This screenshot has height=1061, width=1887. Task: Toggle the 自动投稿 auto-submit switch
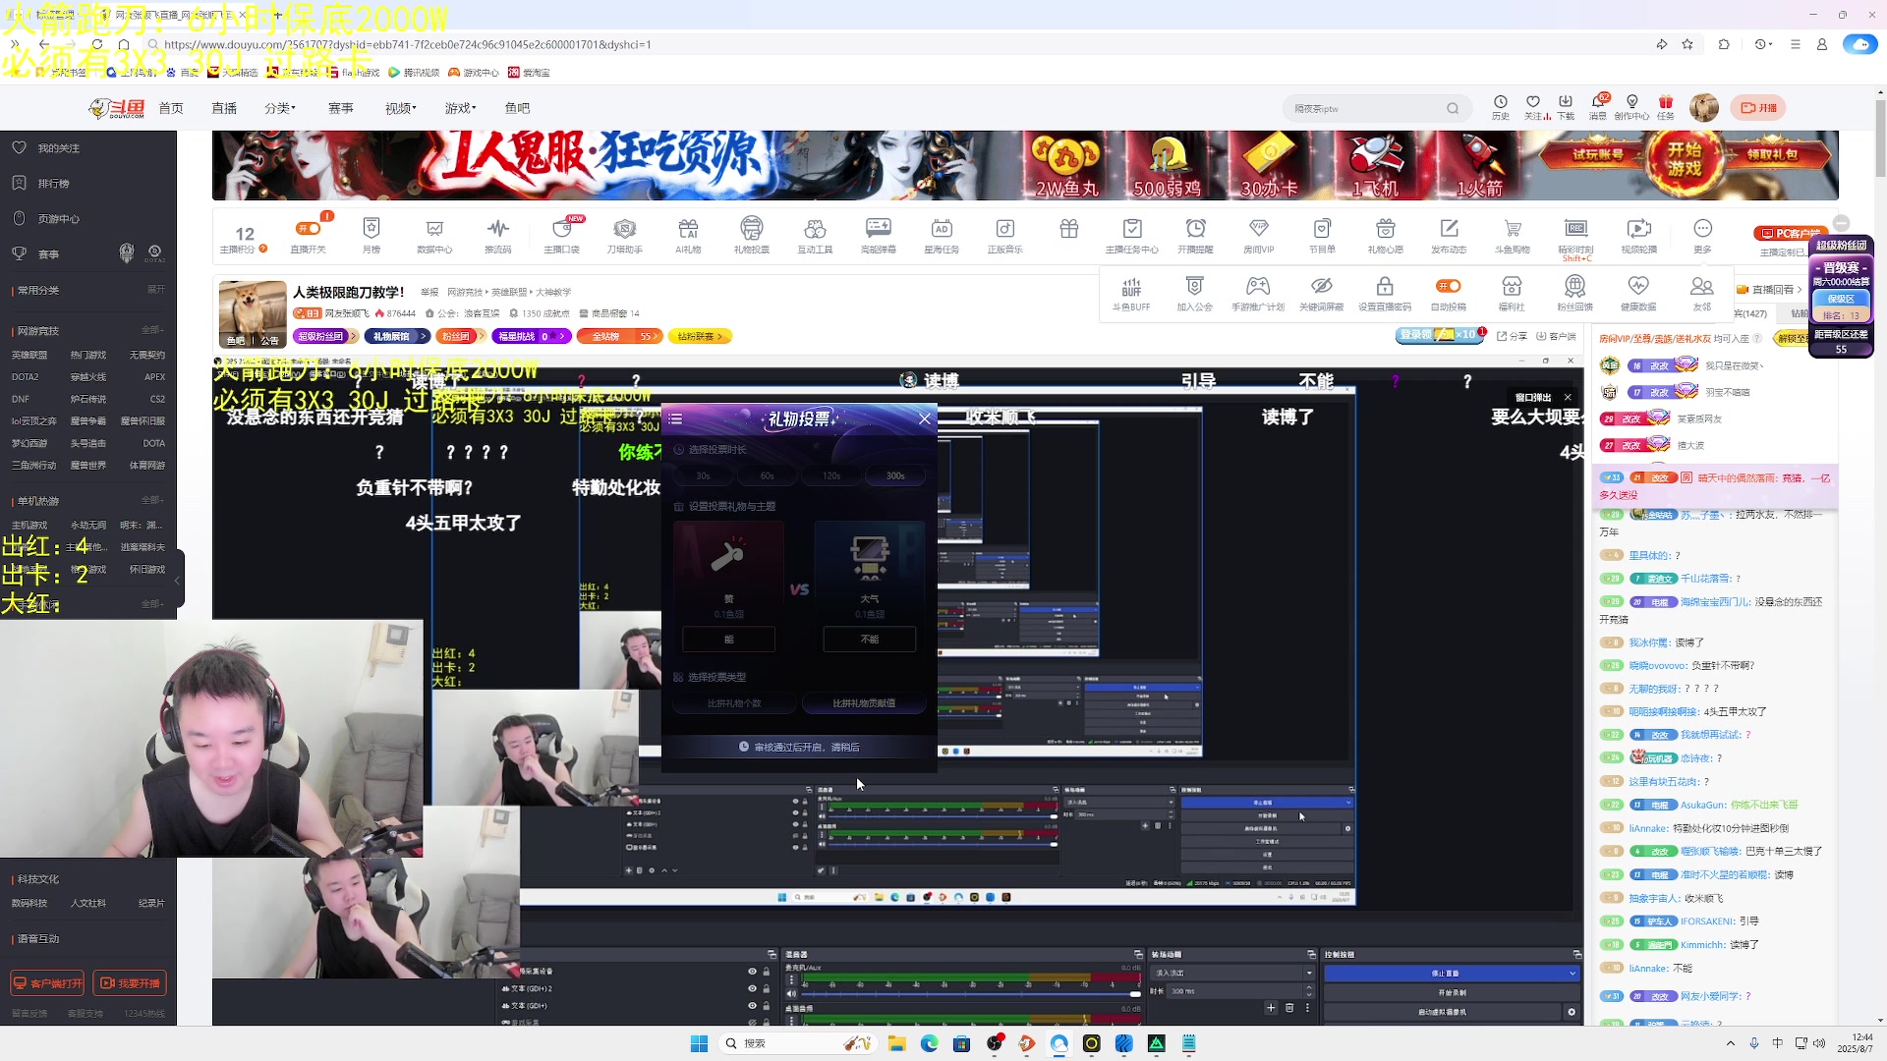point(1448,286)
